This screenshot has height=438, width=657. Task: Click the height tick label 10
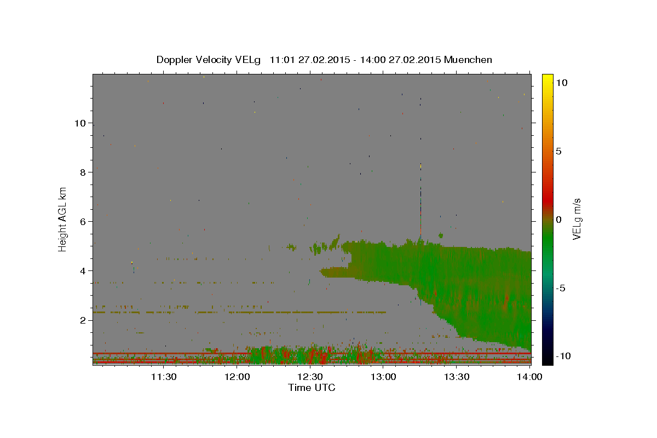click(x=80, y=123)
